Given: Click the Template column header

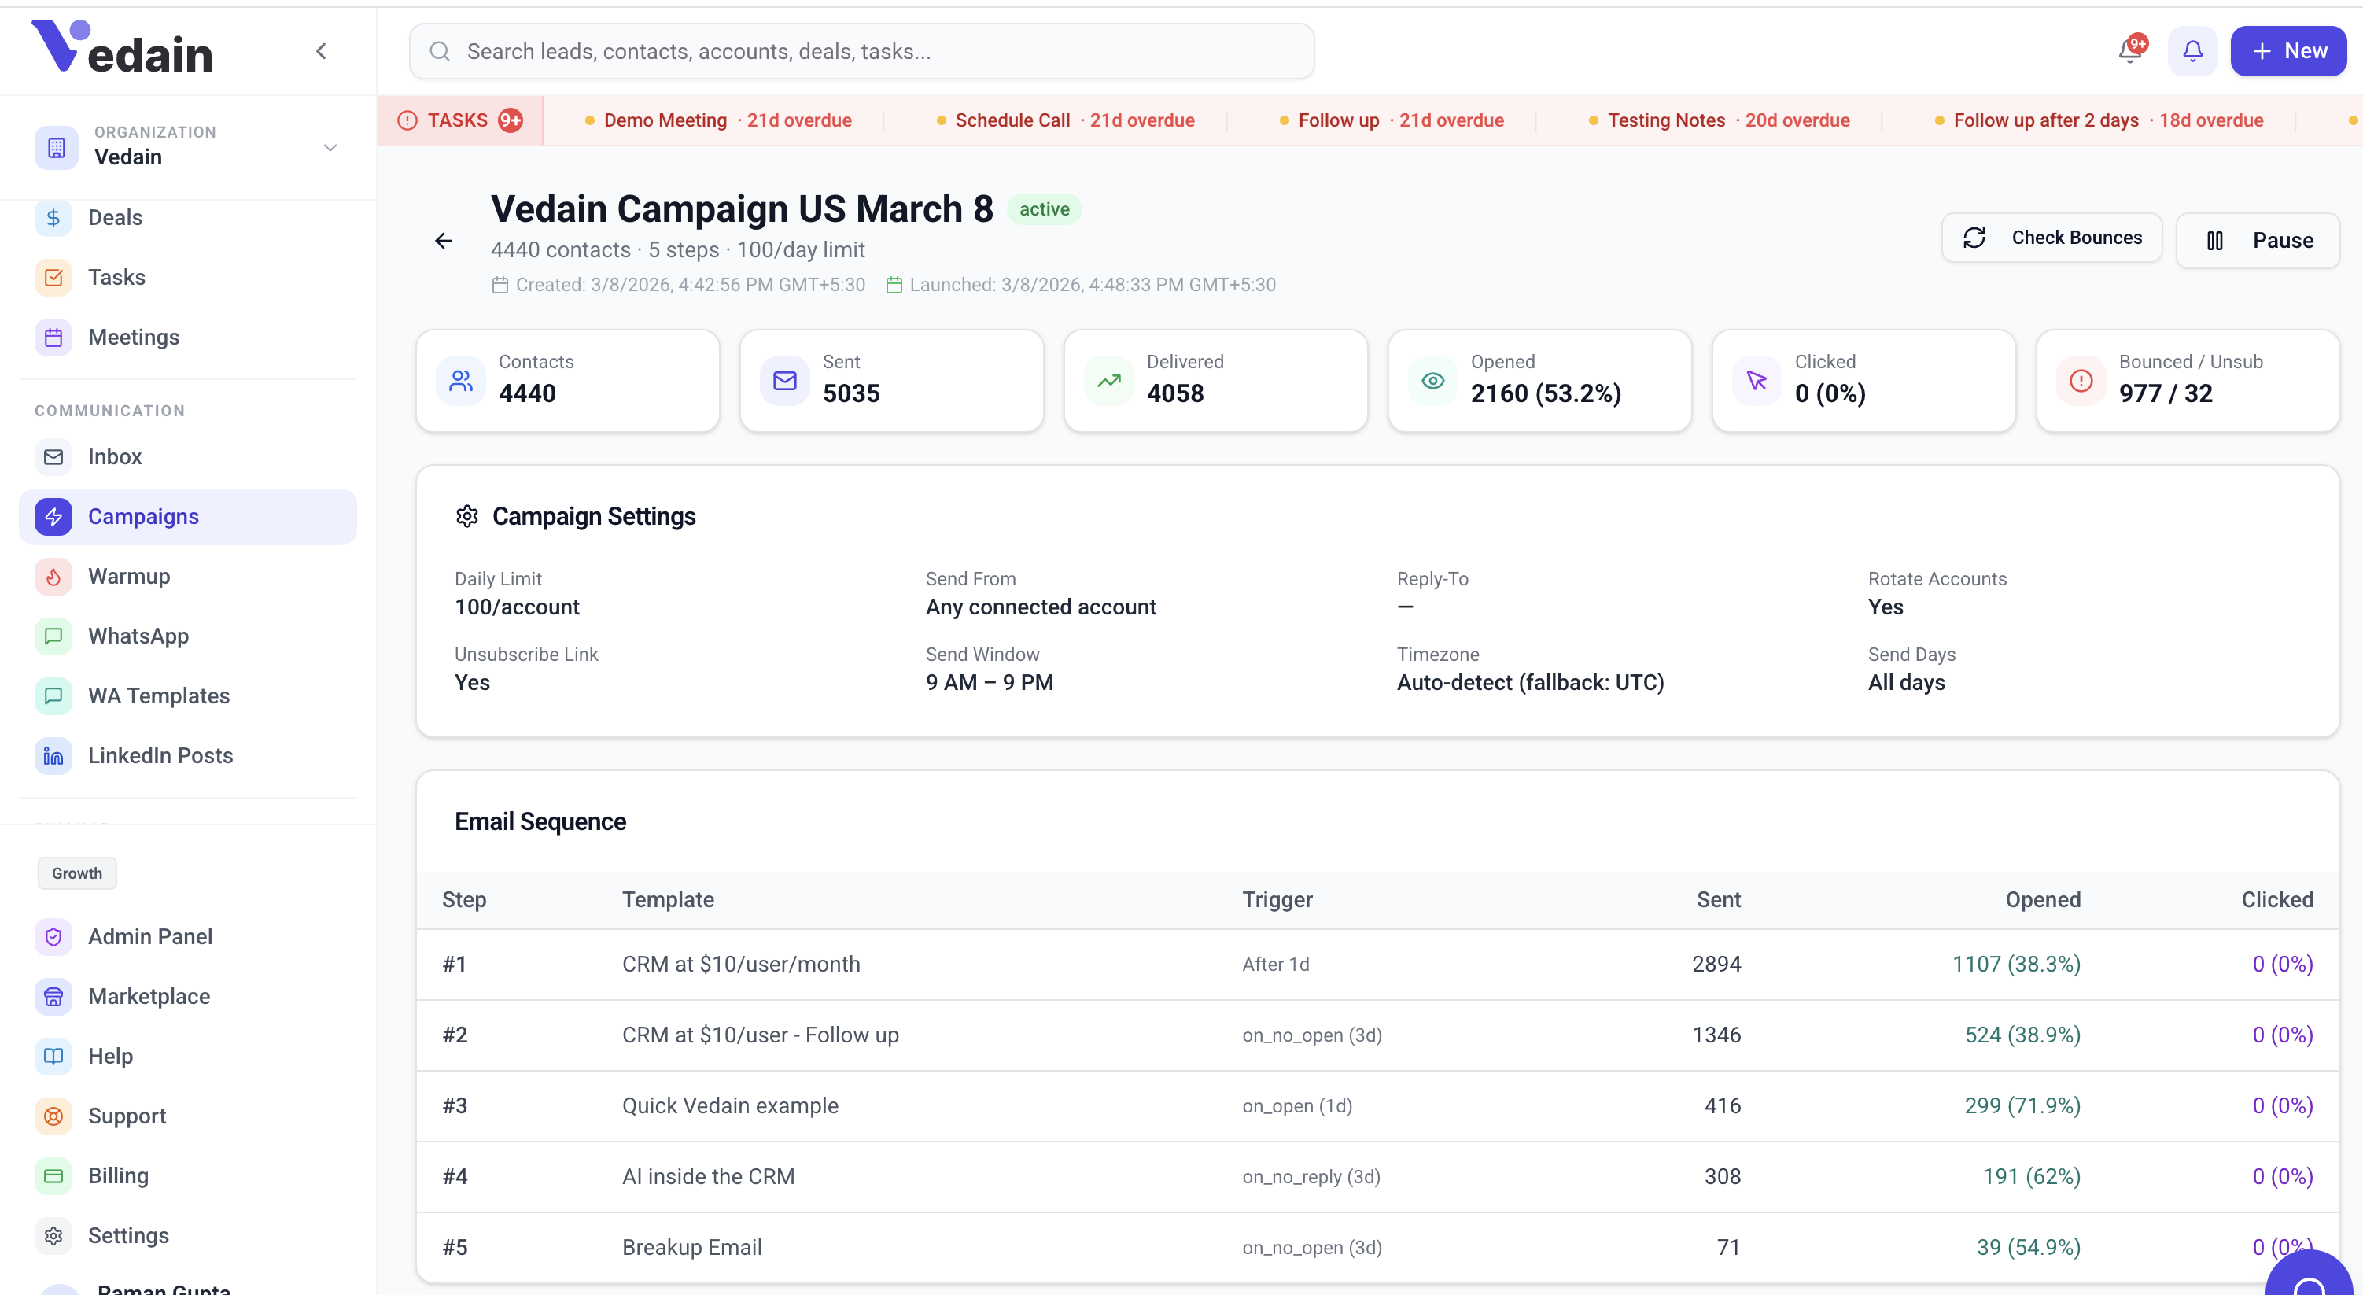Looking at the screenshot, I should click(x=668, y=899).
